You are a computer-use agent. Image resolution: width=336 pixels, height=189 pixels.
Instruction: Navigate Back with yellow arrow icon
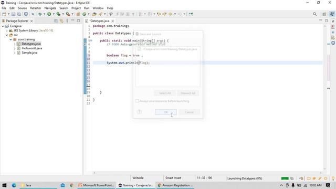pos(170,14)
